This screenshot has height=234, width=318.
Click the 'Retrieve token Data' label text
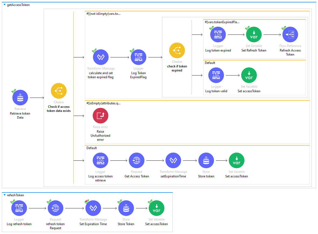pos(20,115)
